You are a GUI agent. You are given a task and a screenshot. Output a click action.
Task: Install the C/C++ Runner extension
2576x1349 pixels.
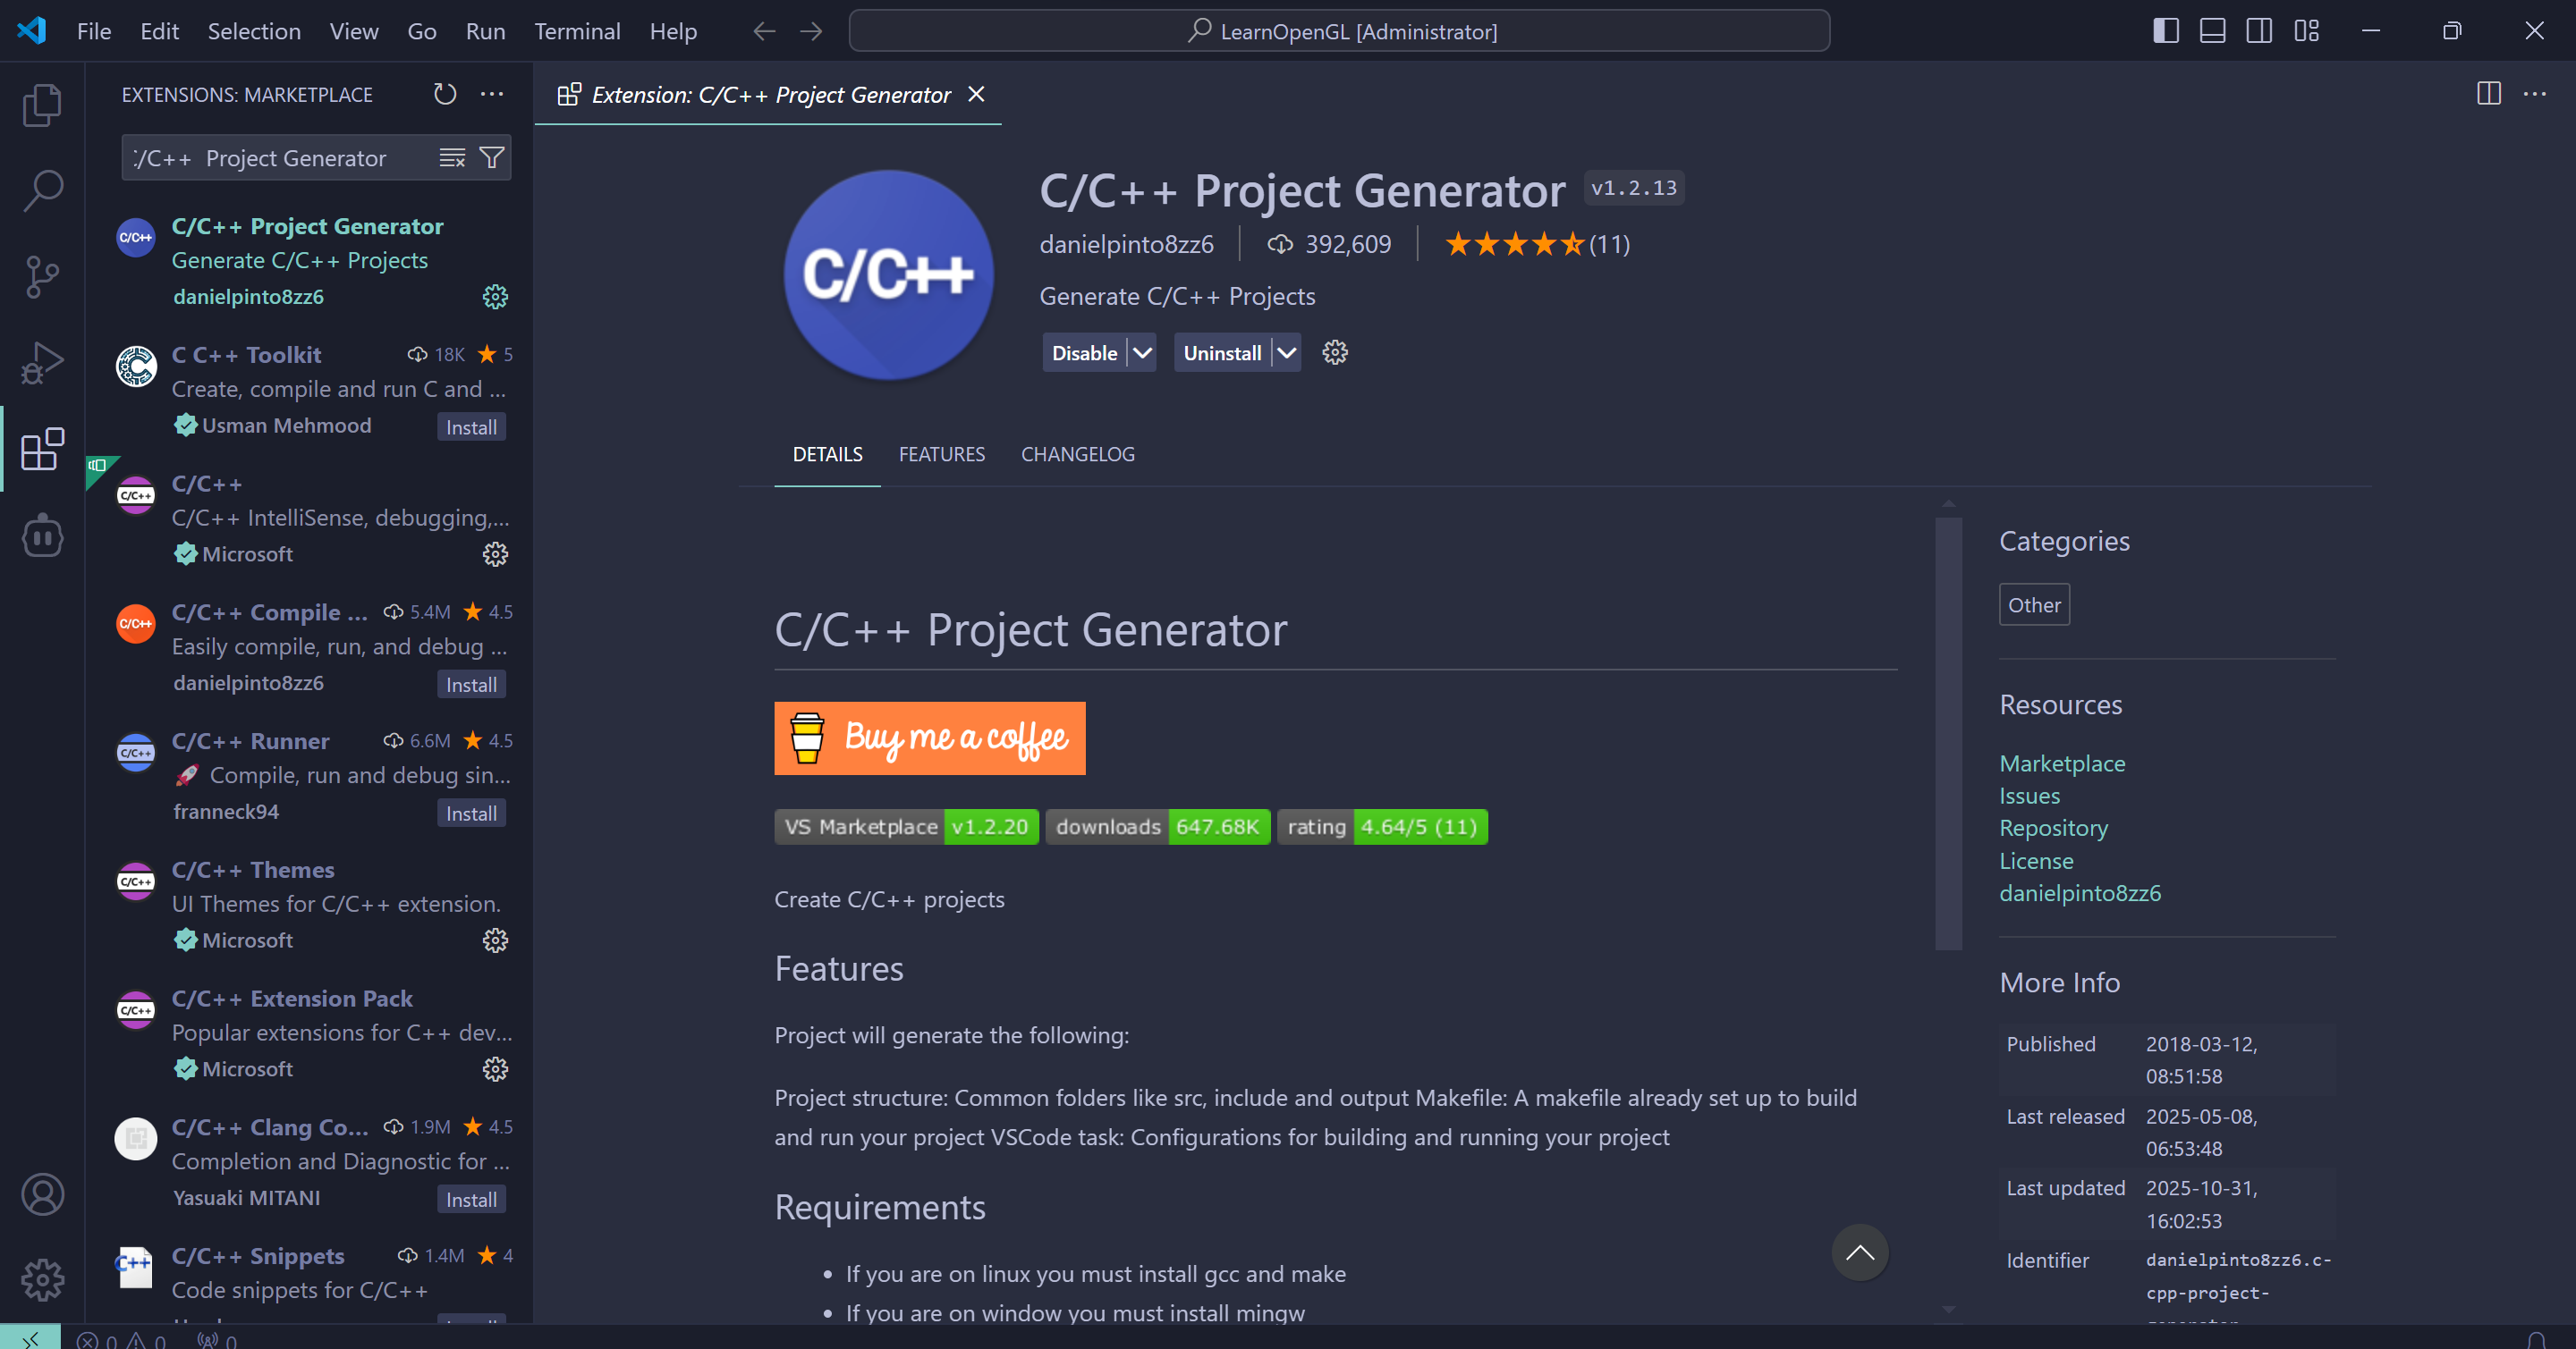click(470, 813)
